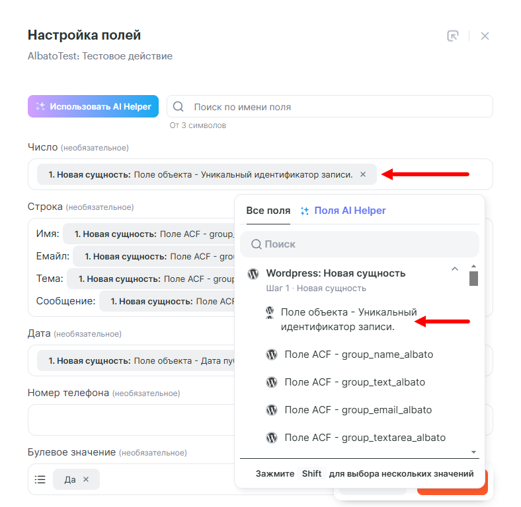
Task: Collapse the Wordpress: Новая сущность group
Action: 454,269
